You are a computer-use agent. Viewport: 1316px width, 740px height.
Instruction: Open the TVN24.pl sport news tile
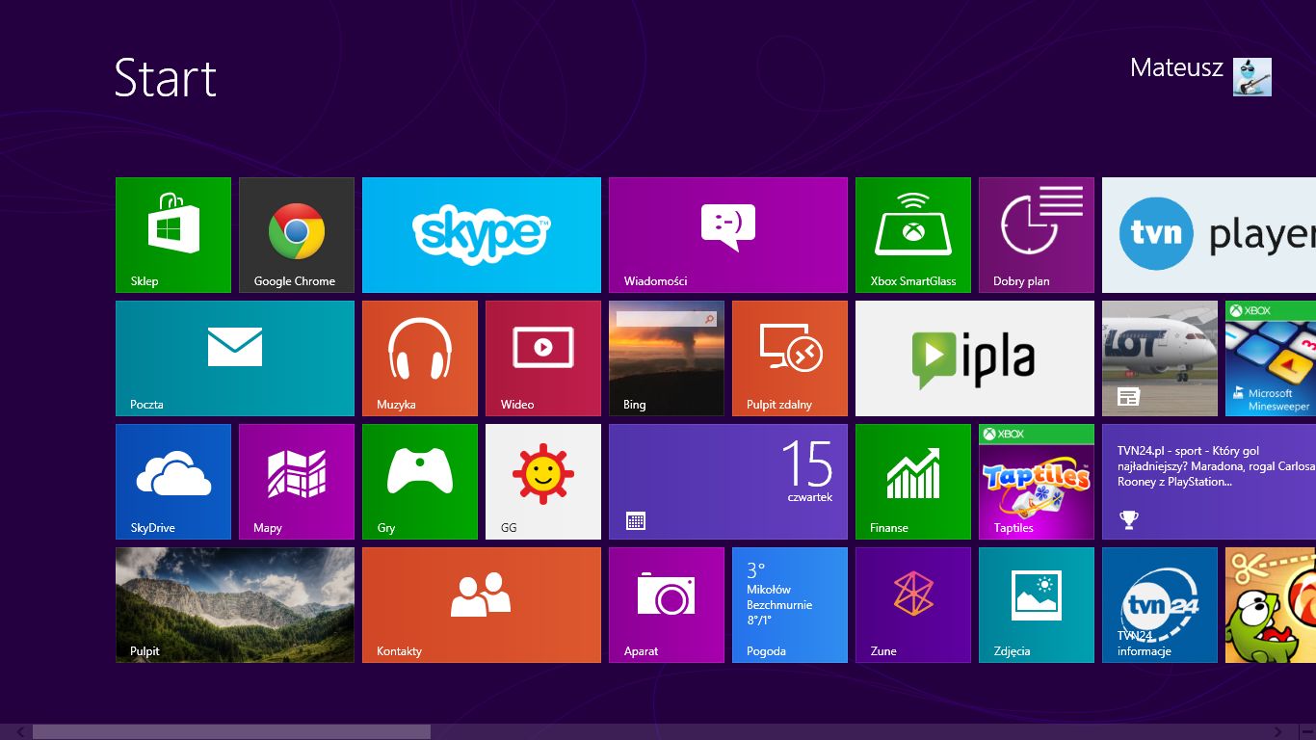[1209, 482]
